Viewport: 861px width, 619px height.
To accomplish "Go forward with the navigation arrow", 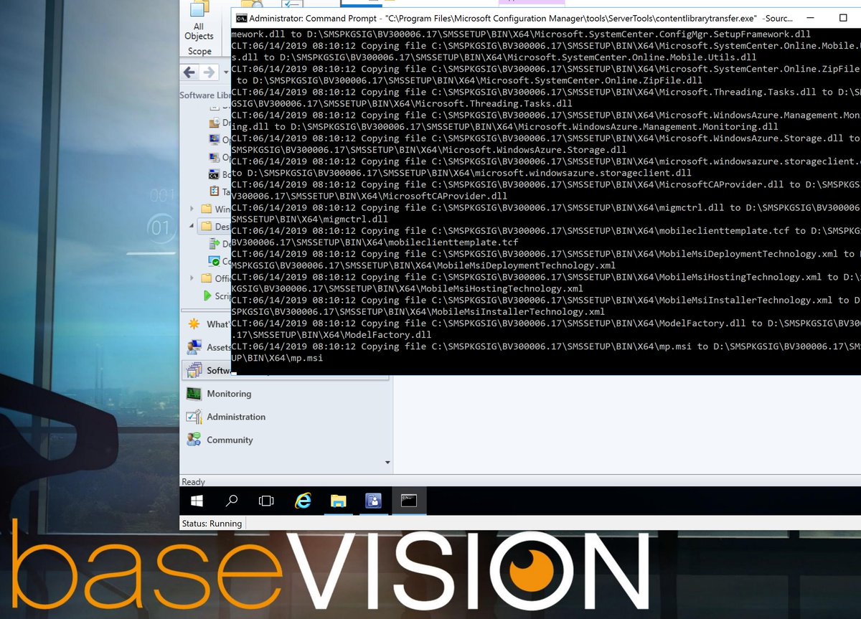I will point(209,72).
